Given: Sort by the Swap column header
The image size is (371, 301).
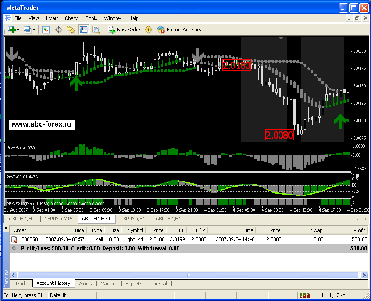Looking at the screenshot, I should (x=305, y=230).
